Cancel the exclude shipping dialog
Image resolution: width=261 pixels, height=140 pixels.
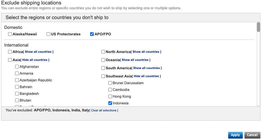pos(252,135)
